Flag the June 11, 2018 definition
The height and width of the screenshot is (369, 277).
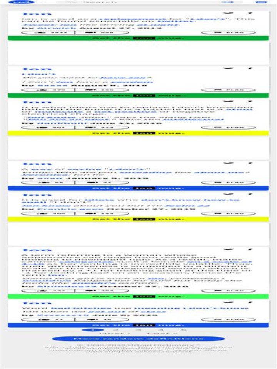[x=228, y=128]
